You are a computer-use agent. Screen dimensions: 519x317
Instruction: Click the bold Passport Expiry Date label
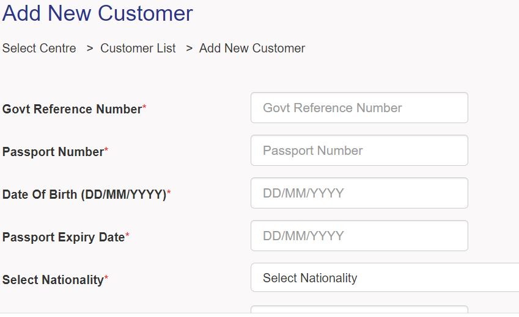[x=64, y=237]
